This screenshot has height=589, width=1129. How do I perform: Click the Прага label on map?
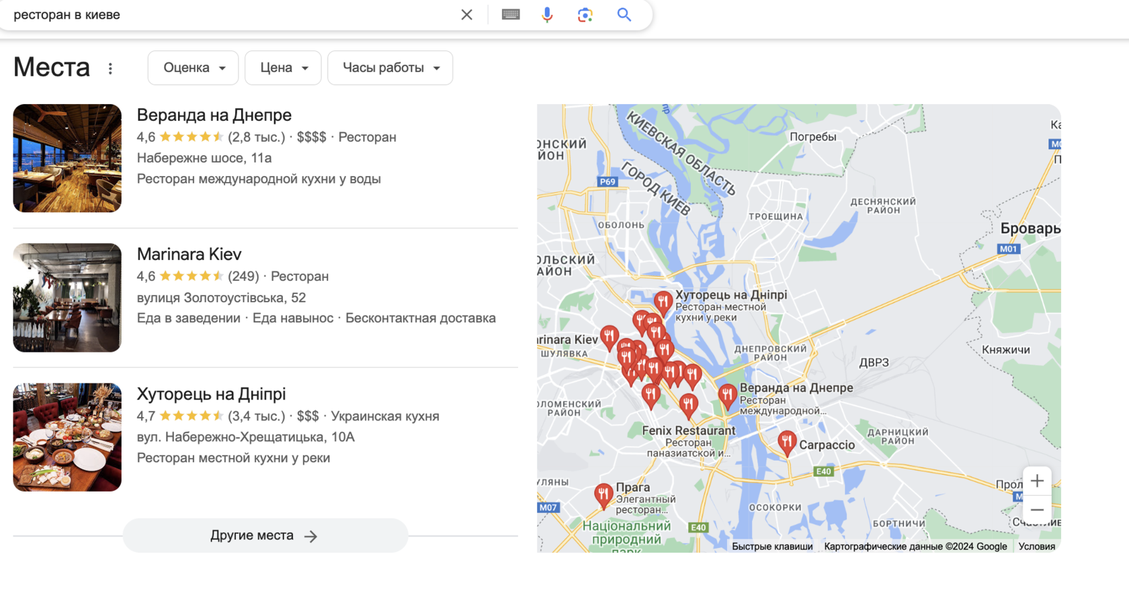pos(632,487)
